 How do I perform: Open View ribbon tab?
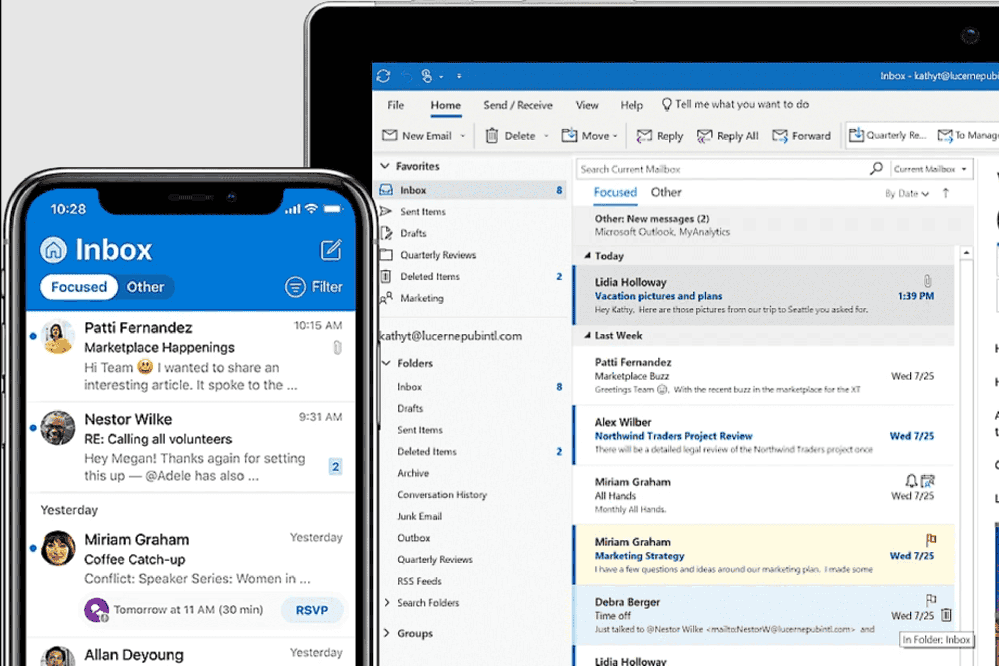click(587, 105)
